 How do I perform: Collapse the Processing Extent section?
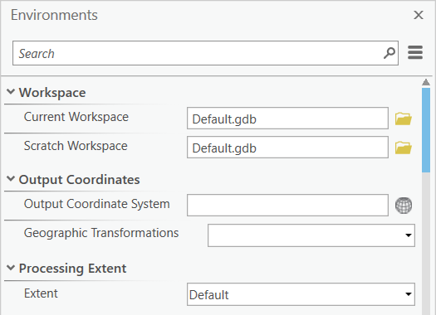[x=11, y=268]
